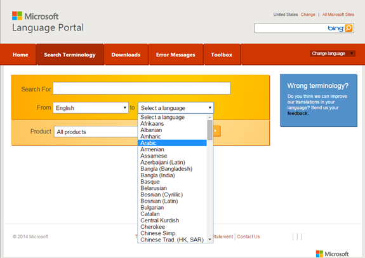The height and width of the screenshot is (258, 365).
Task: Select Bangla (Bangladesh) option
Action: click(x=172, y=169)
